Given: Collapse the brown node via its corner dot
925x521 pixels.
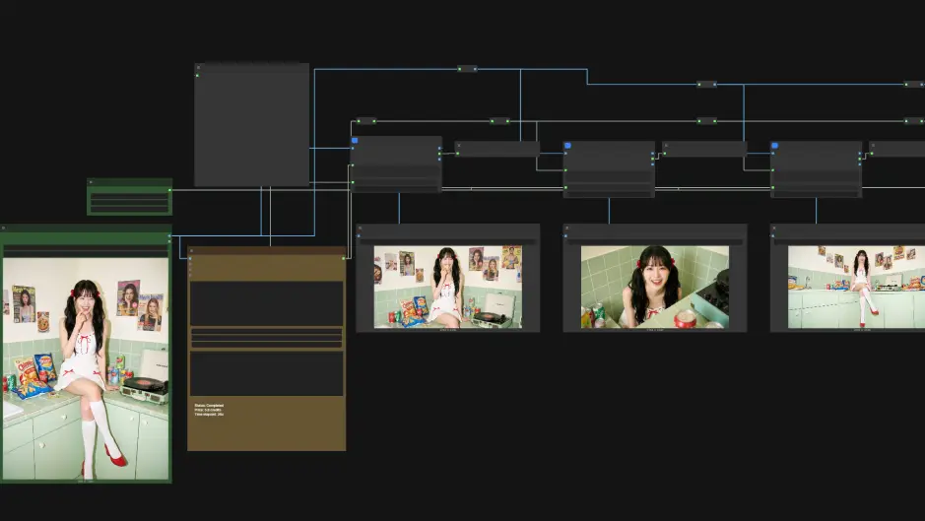Looking at the screenshot, I should click(x=191, y=251).
